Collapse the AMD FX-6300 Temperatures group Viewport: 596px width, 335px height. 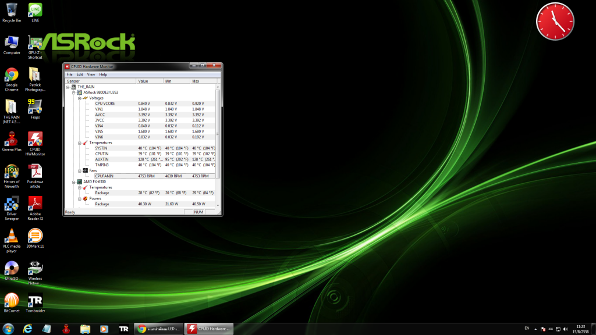click(x=79, y=188)
